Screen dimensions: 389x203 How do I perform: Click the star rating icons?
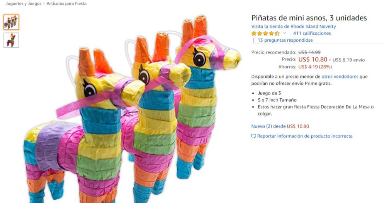click(265, 34)
